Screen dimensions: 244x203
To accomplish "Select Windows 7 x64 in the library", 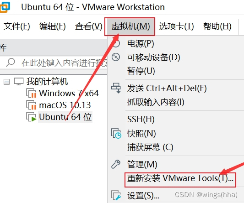I will coord(69,93).
